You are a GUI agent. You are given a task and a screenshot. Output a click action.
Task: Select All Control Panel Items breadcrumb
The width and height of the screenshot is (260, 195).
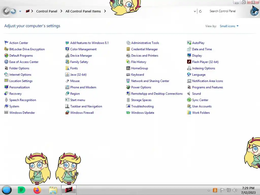click(83, 11)
